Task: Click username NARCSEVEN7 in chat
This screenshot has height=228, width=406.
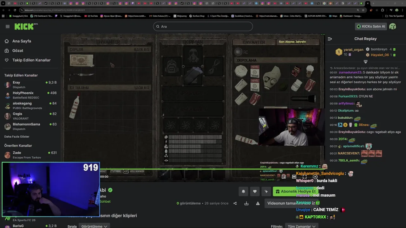Action: pyautogui.click(x=349, y=154)
